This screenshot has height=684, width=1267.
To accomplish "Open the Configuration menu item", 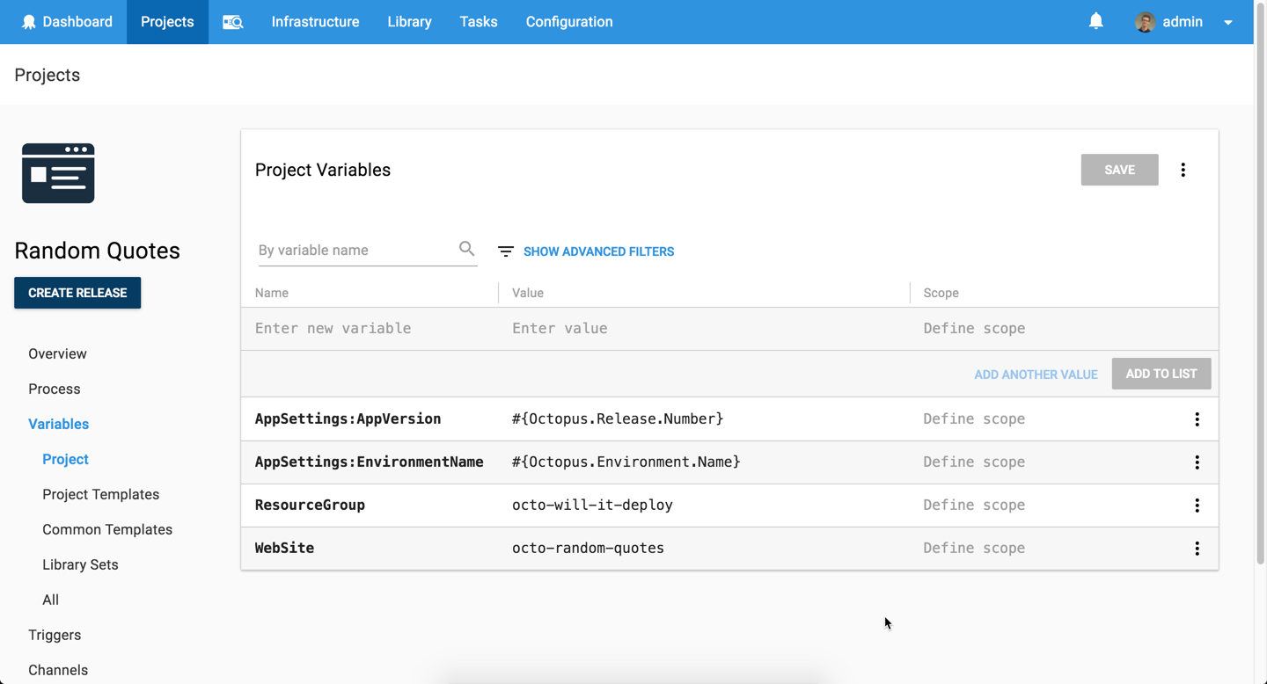I will 568,21.
